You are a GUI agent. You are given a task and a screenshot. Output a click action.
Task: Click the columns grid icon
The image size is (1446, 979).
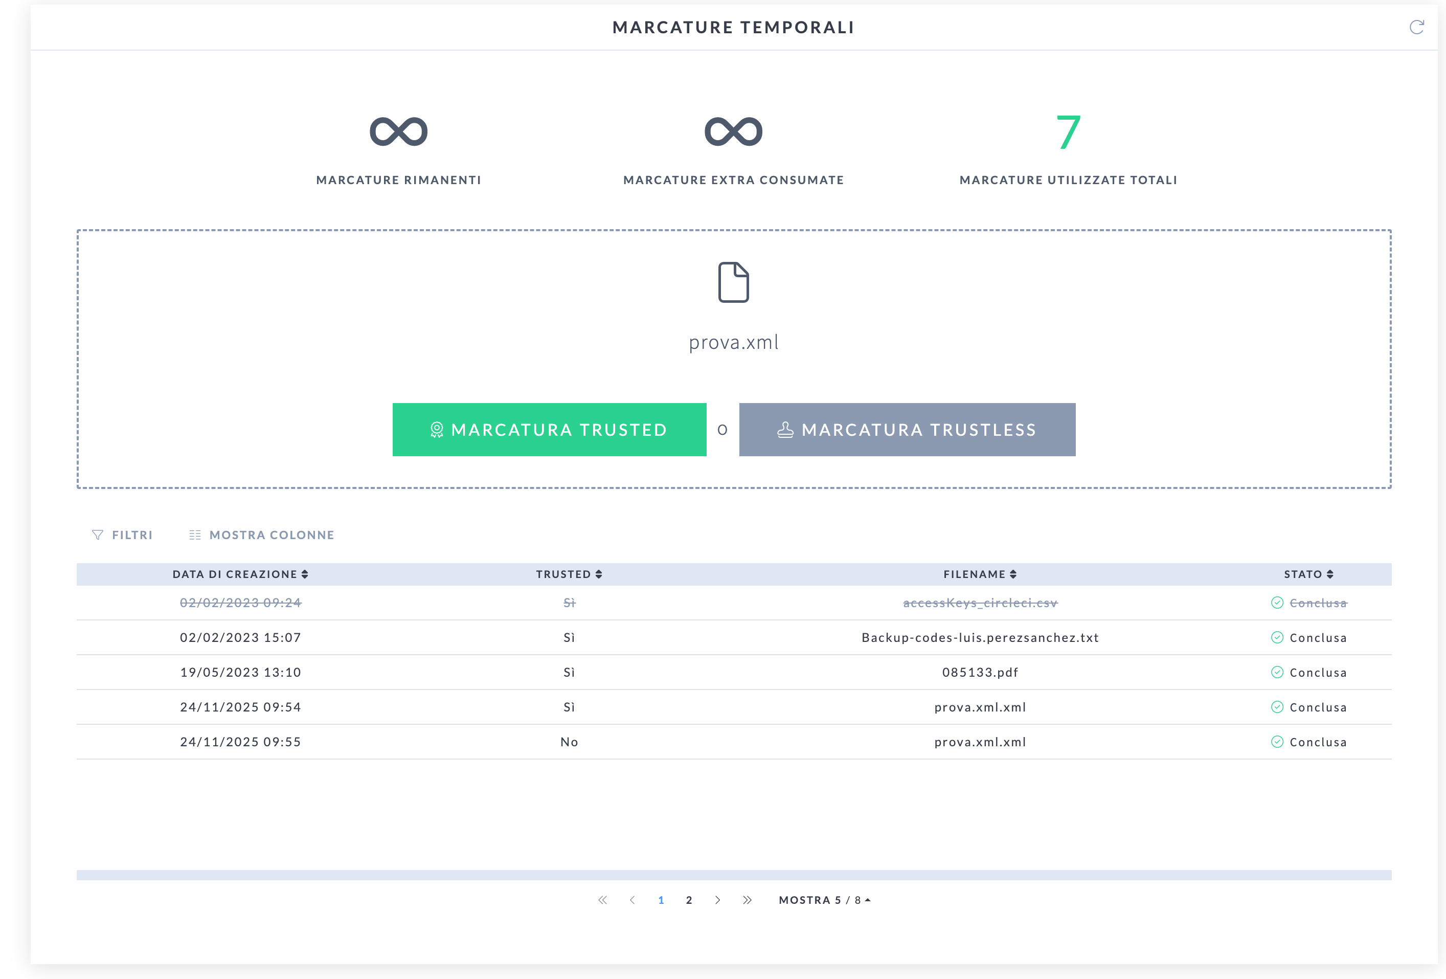tap(195, 535)
